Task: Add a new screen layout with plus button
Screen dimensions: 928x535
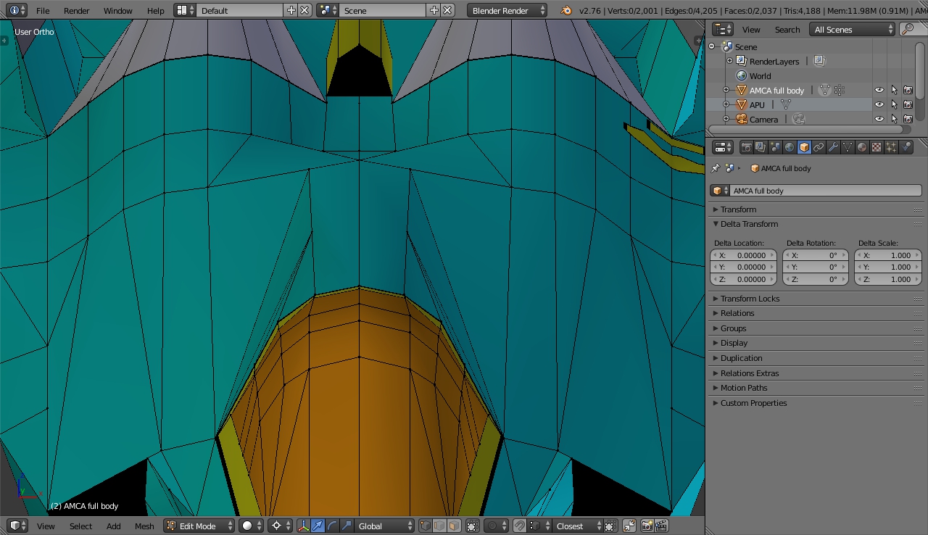Action: click(291, 10)
